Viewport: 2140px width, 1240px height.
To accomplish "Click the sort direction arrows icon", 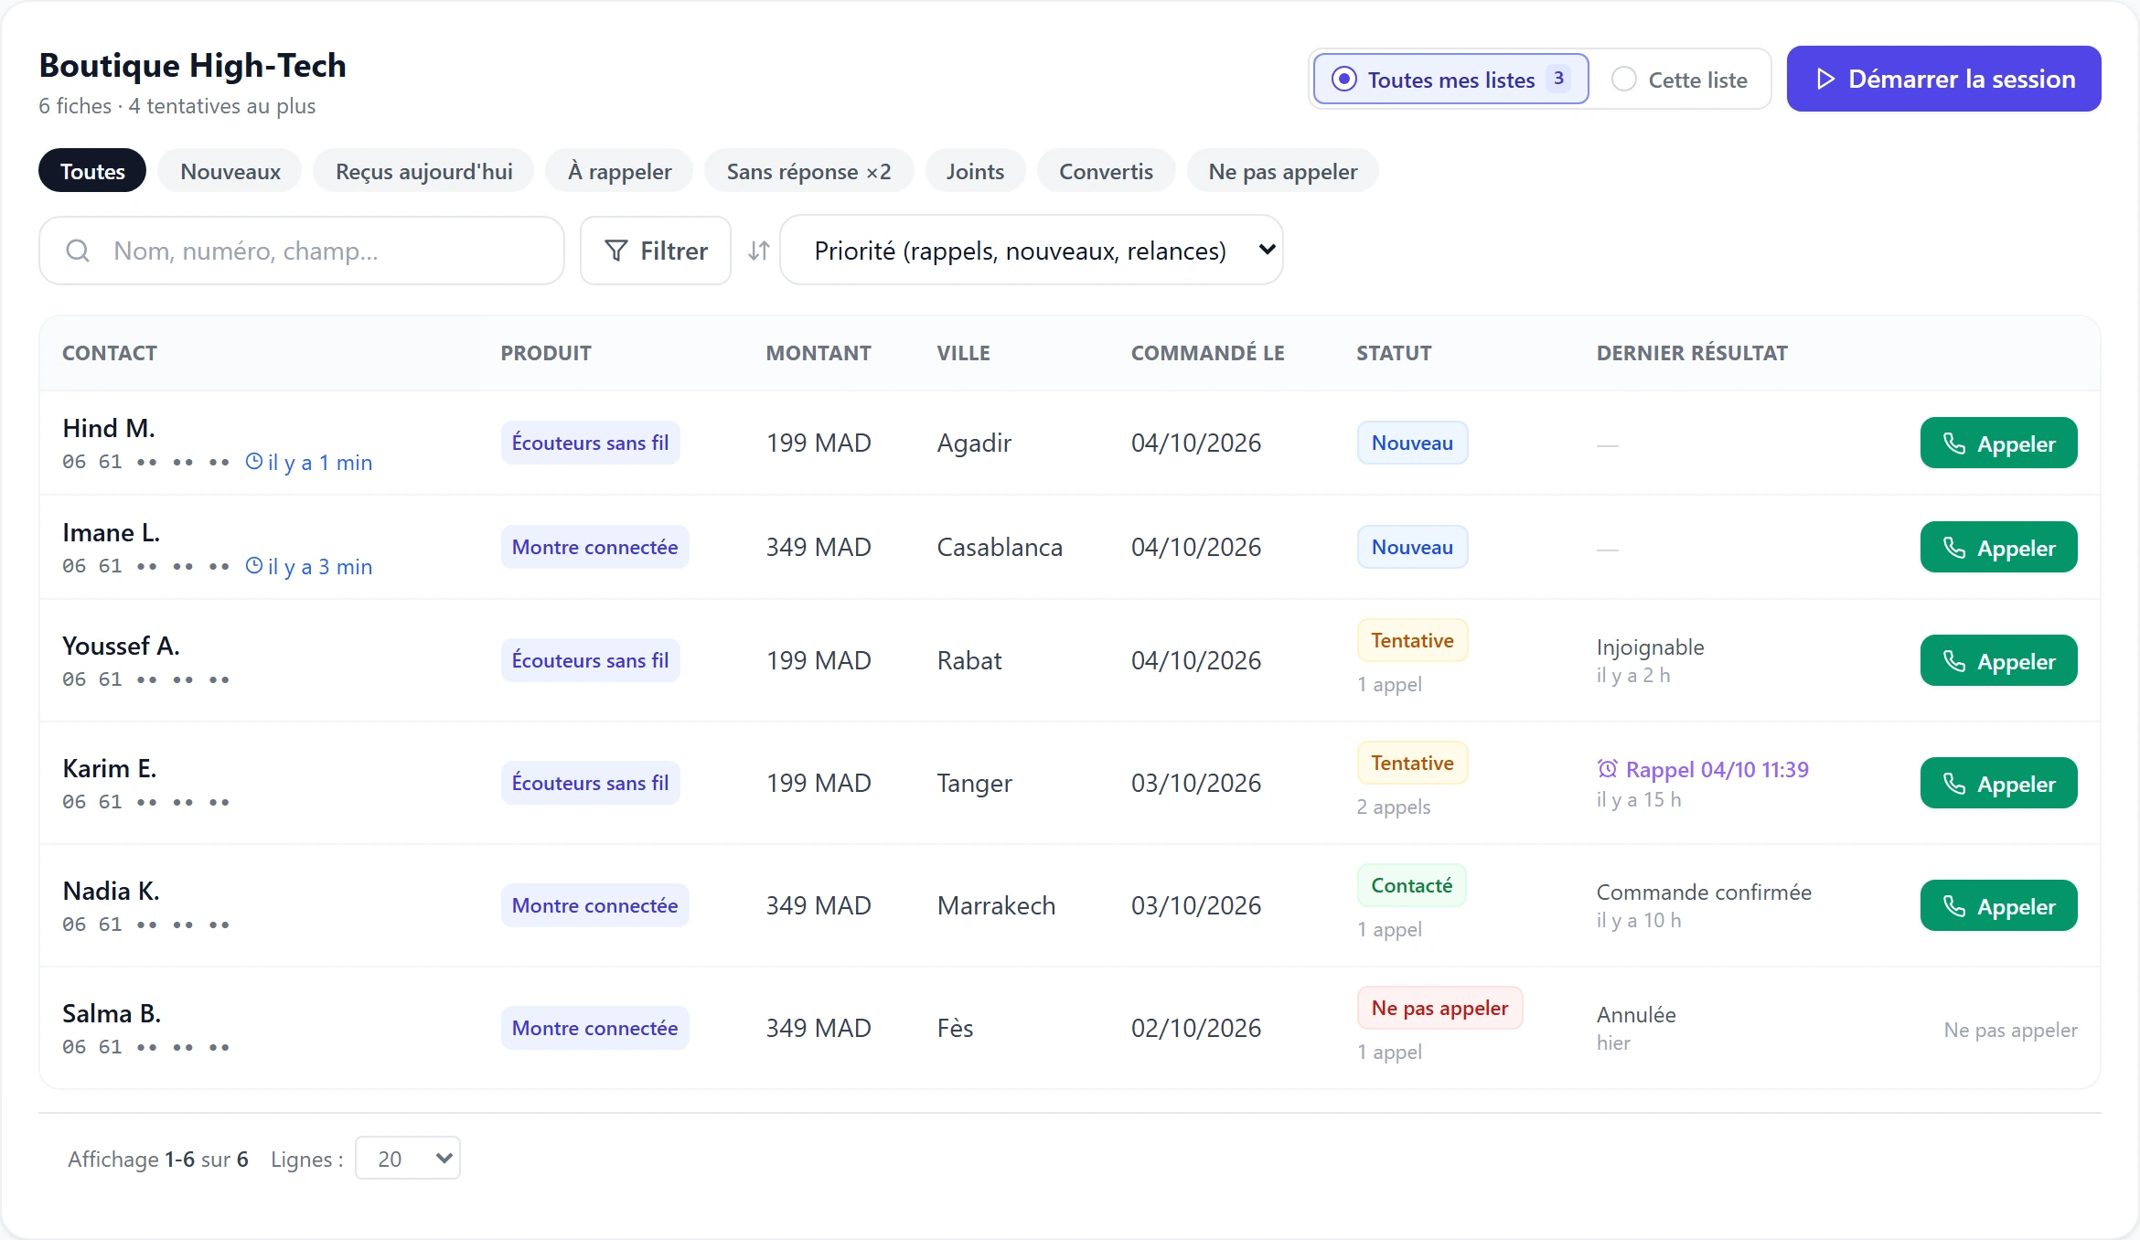I will 758,251.
